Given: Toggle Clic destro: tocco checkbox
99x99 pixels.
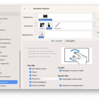Looking at the screenshot, I should click(30, 69).
